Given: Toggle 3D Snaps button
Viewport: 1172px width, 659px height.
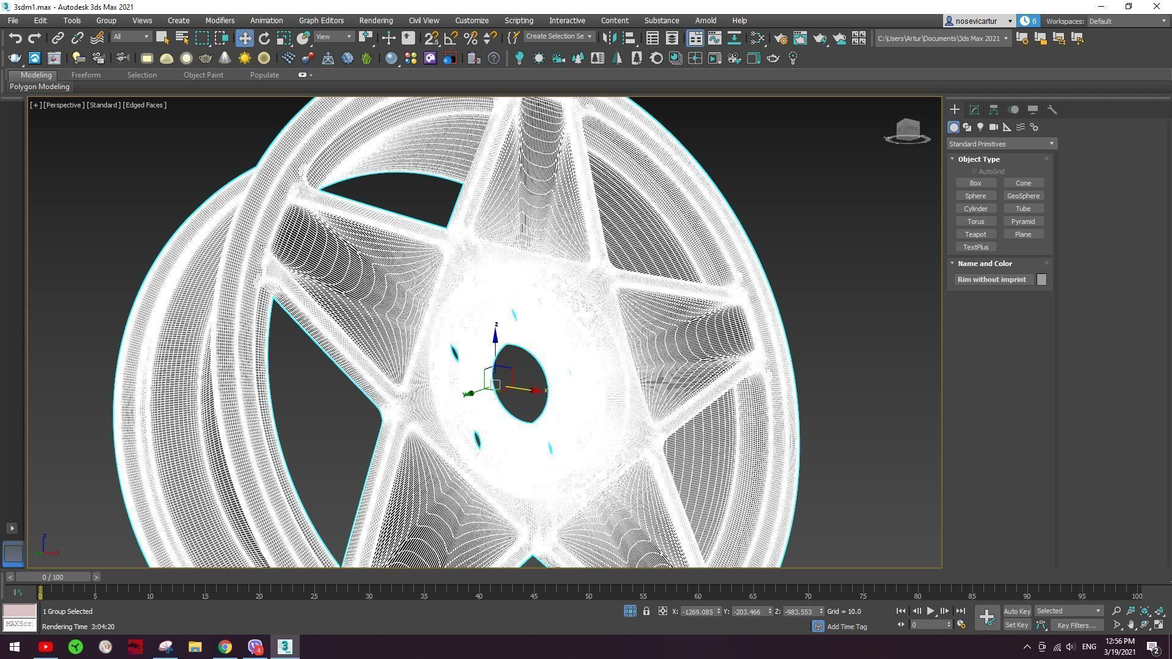Looking at the screenshot, I should [x=432, y=38].
